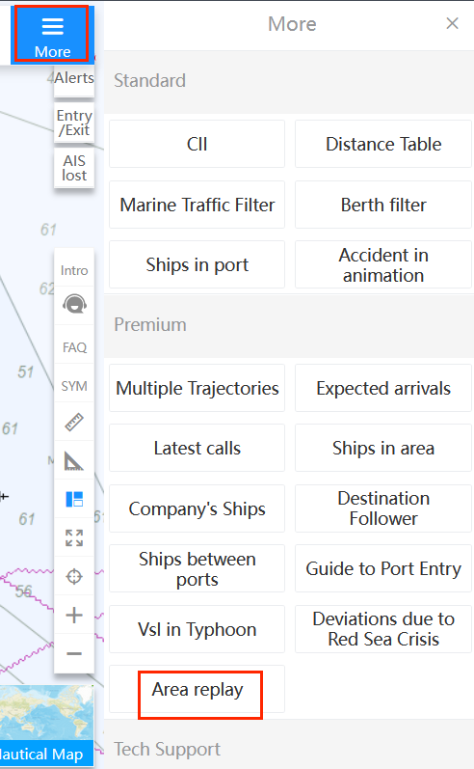Click the customer service headset icon
Screen dimensions: 474x769
tap(74, 305)
